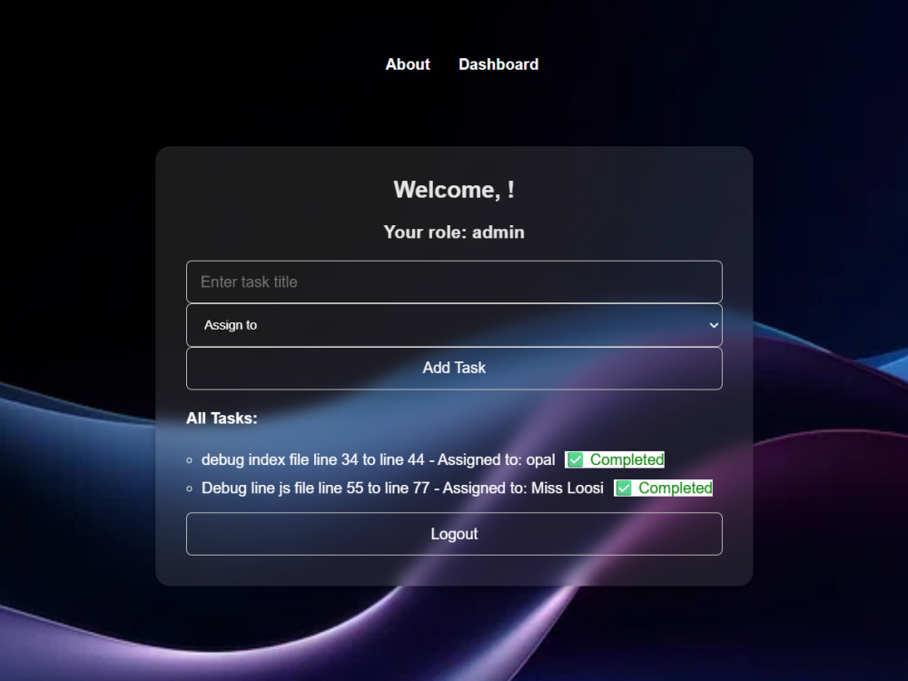Open the Assign to dropdown

pyautogui.click(x=454, y=325)
